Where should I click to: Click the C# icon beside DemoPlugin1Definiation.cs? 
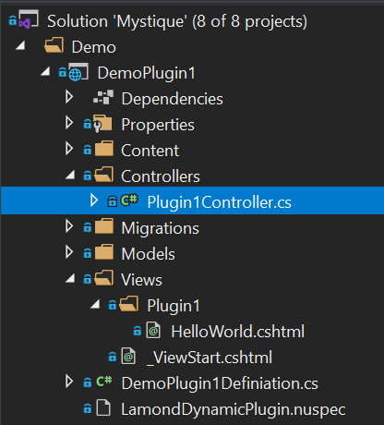tap(104, 382)
